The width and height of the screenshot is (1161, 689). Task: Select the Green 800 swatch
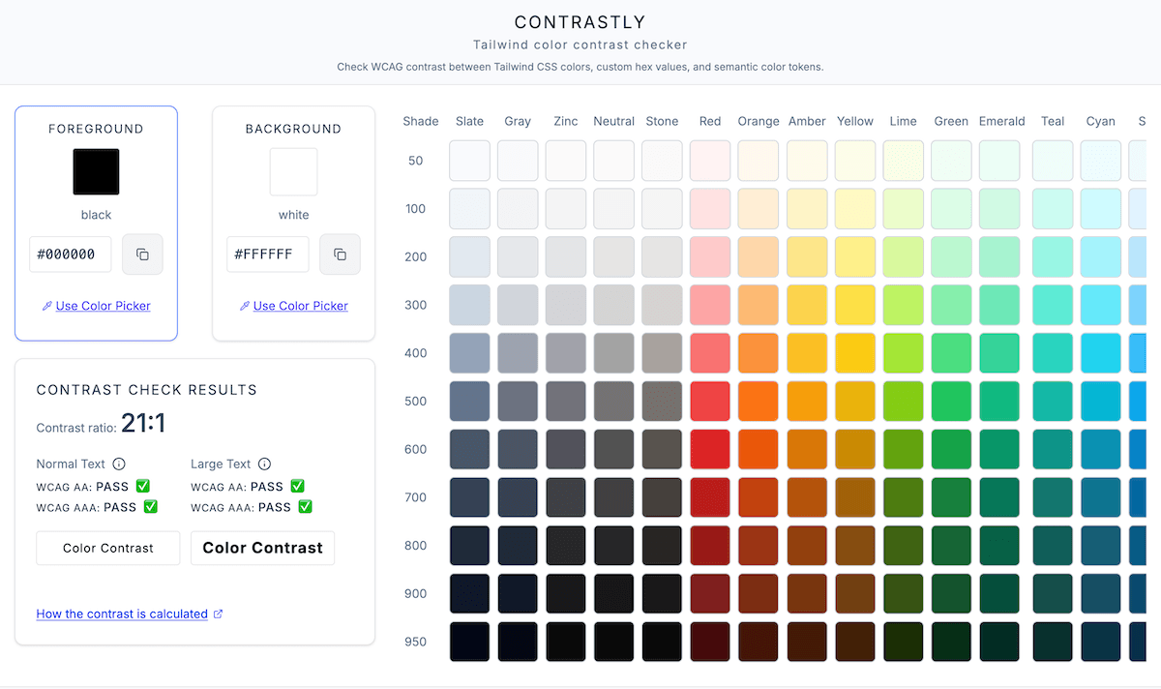[951, 546]
